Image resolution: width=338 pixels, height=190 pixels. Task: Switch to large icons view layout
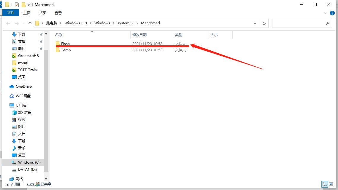331,184
